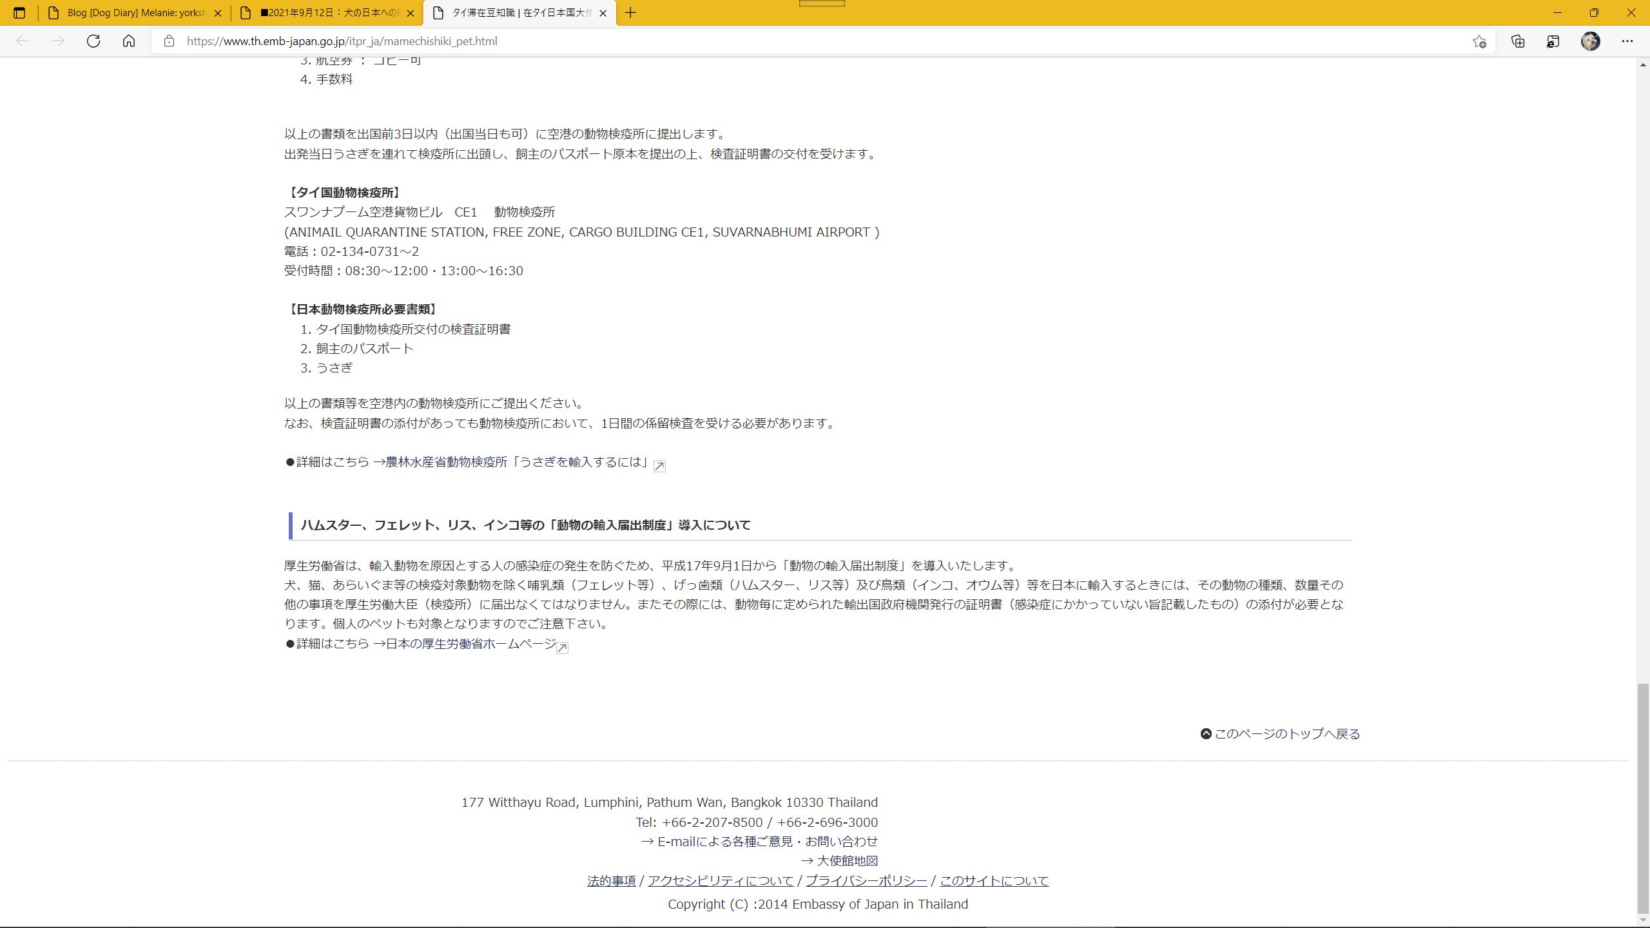Click list item 4. 手数料

click(326, 79)
